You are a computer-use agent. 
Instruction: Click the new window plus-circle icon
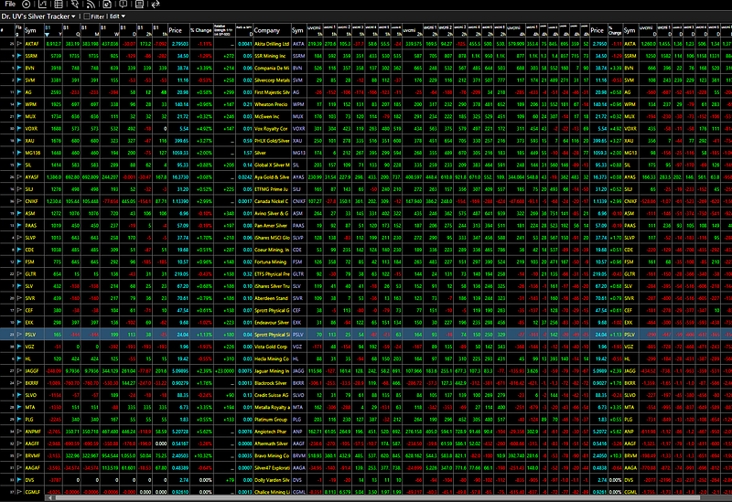pos(27,5)
